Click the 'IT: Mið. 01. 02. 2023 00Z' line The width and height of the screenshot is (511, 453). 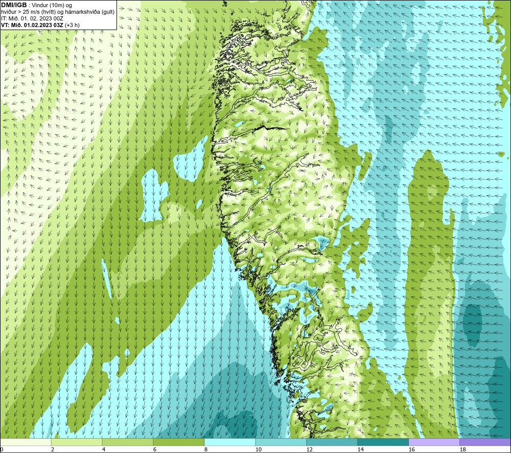click(x=32, y=18)
